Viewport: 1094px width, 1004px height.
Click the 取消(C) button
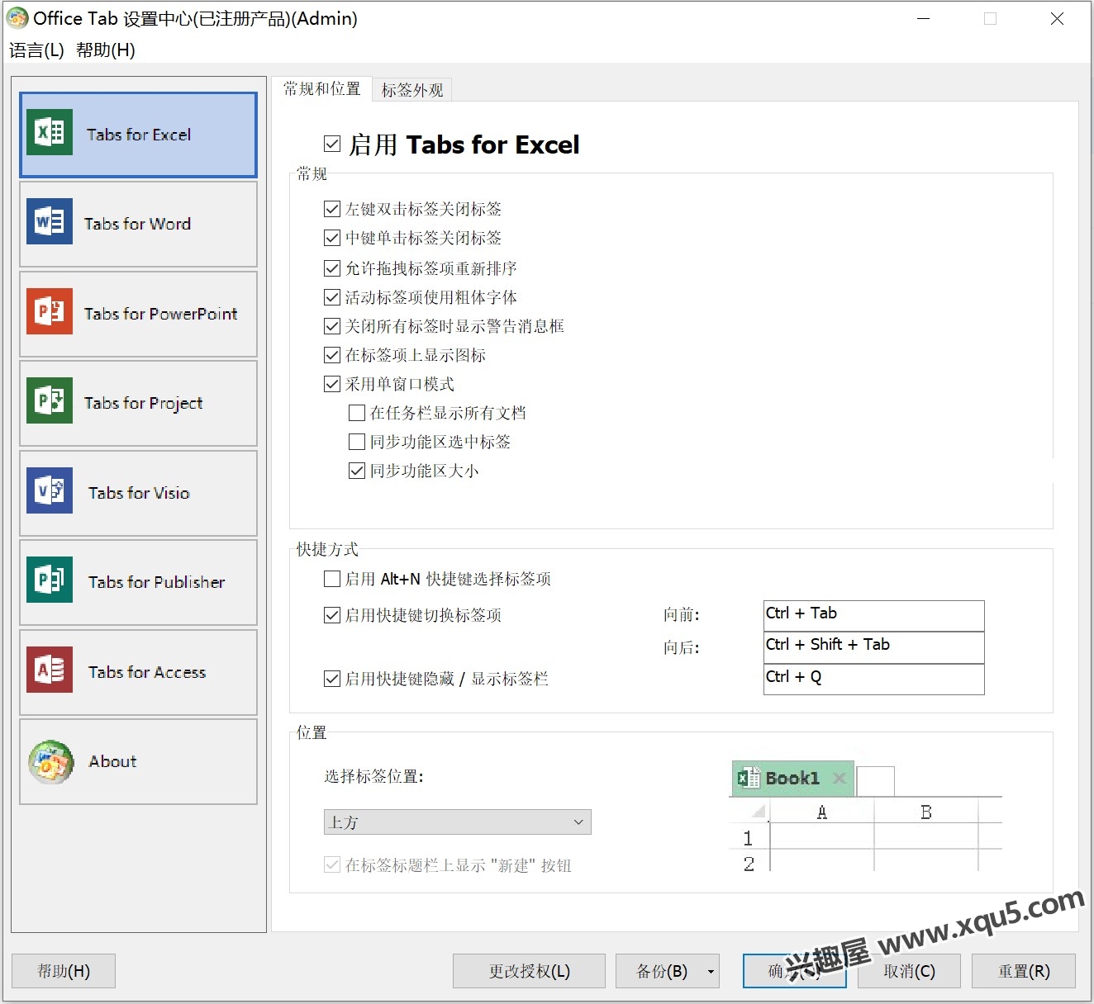click(909, 971)
